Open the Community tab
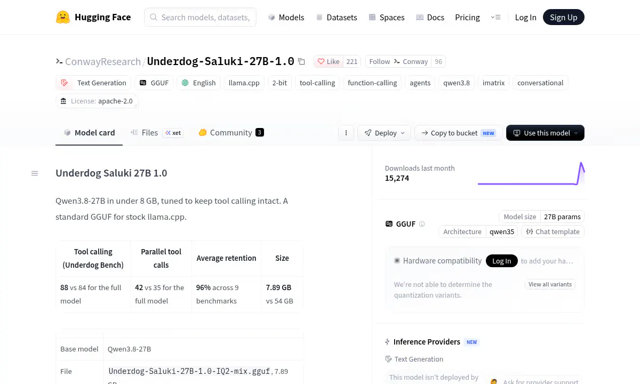 231,133
